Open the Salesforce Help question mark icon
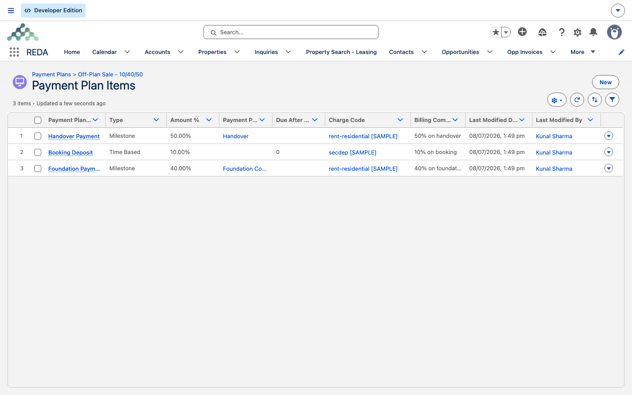The height and width of the screenshot is (395, 632). (x=561, y=32)
